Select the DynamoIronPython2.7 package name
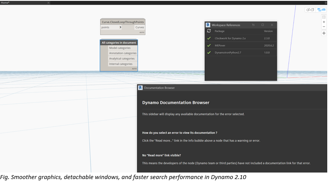This screenshot has width=329, height=186. (x=228, y=53)
